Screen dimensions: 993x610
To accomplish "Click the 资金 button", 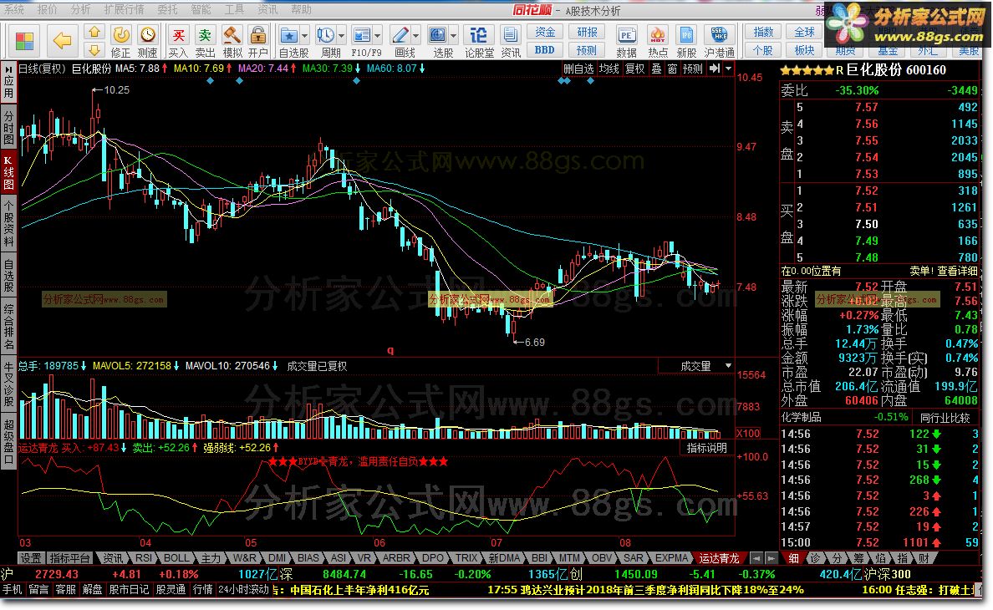I will (x=545, y=32).
